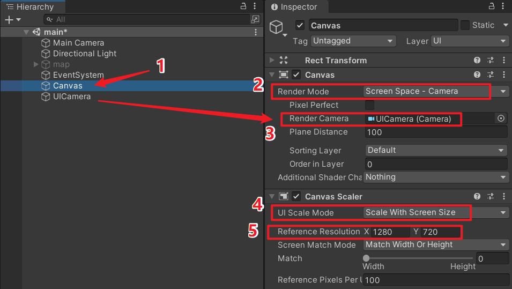Open search in window button in Hierarchy
512x289 pixels.
[x=255, y=19]
